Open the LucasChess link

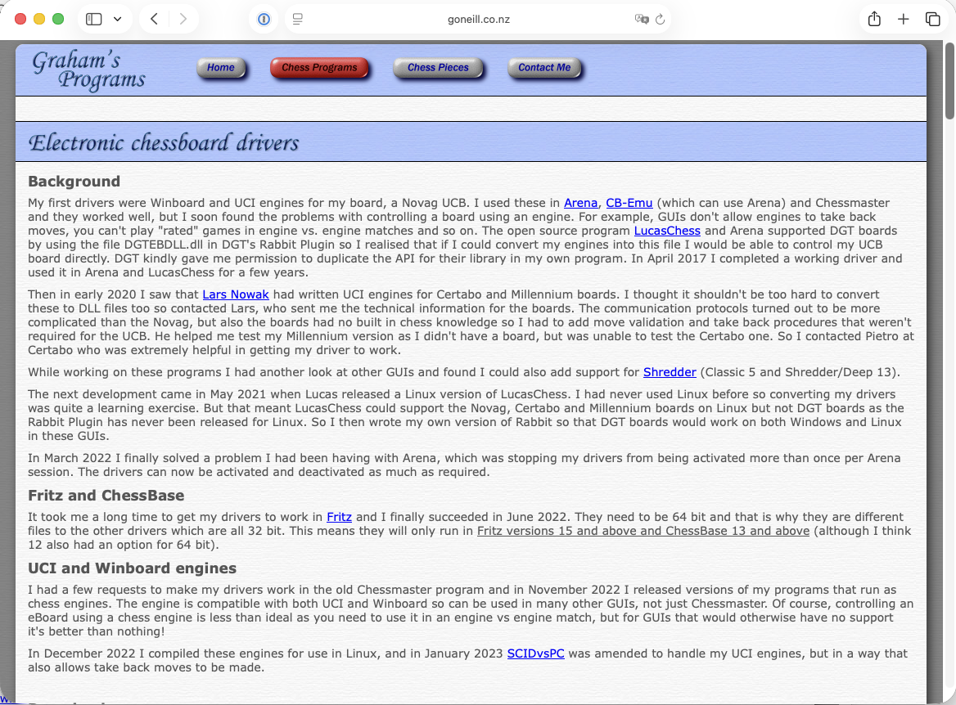coord(667,231)
